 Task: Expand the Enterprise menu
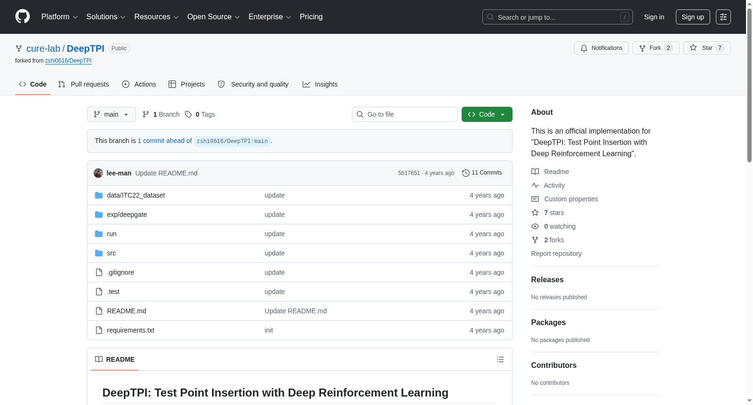(270, 17)
